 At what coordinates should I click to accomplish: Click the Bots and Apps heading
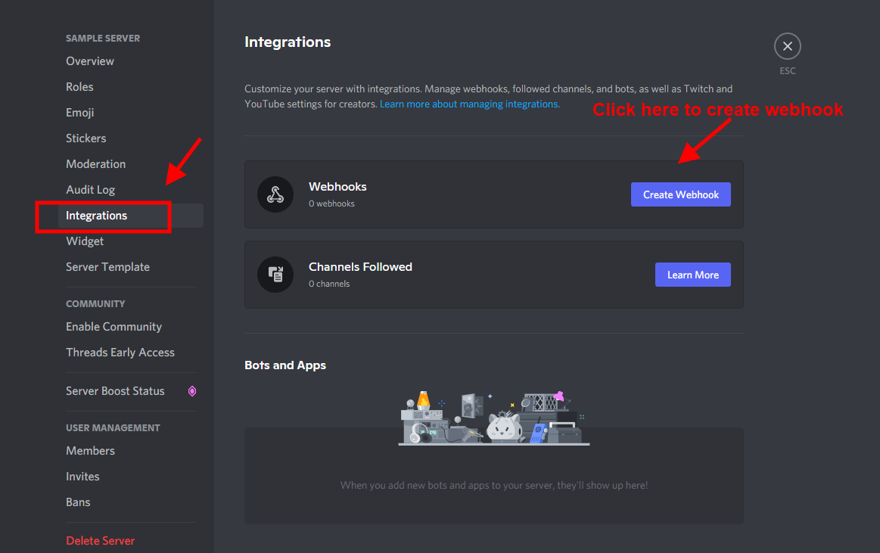[x=285, y=365]
